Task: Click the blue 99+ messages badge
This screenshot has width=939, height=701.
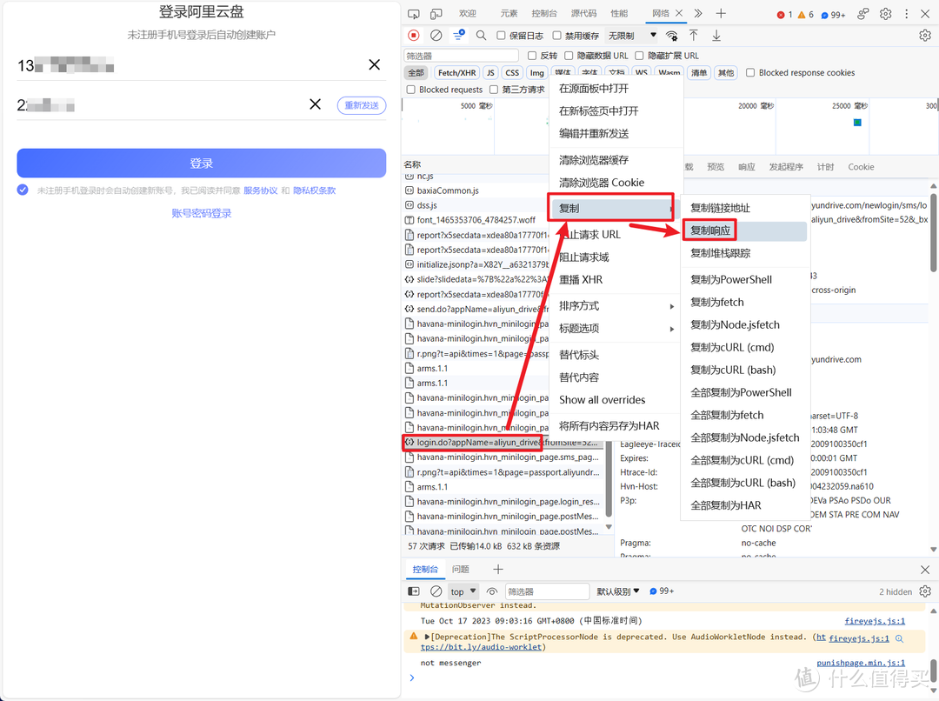Action: coord(833,15)
